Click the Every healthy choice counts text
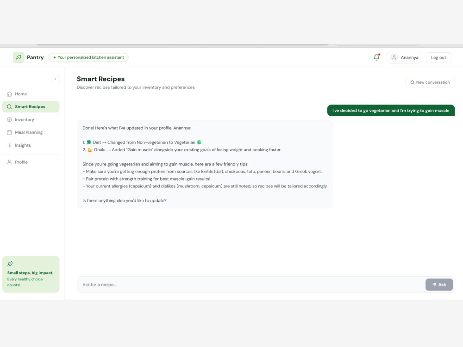463x347 pixels. pos(25,282)
